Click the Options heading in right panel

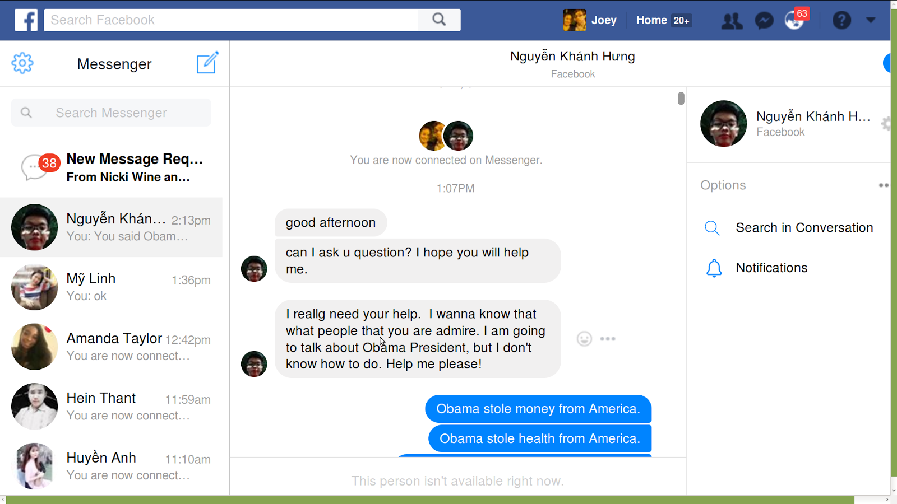click(x=723, y=185)
